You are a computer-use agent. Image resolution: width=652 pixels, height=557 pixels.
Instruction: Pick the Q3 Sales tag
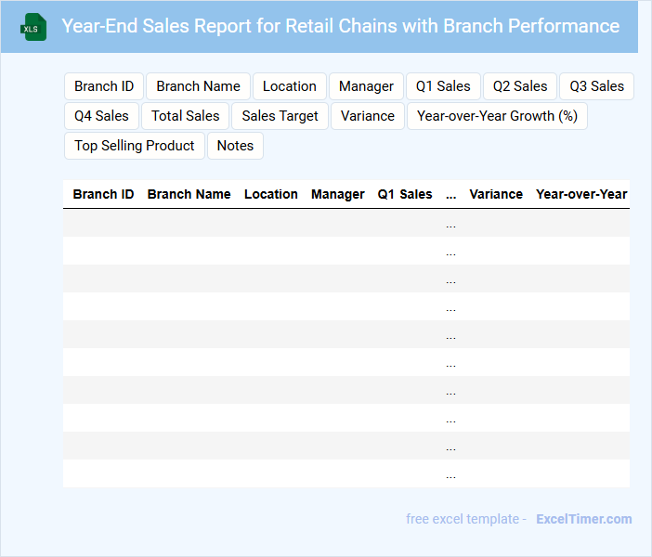[x=596, y=86]
